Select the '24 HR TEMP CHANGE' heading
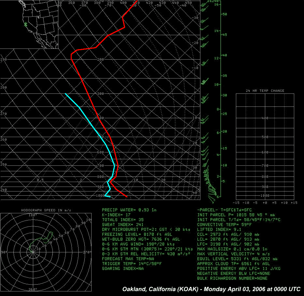The width and height of the screenshot is (304, 296). point(265,91)
